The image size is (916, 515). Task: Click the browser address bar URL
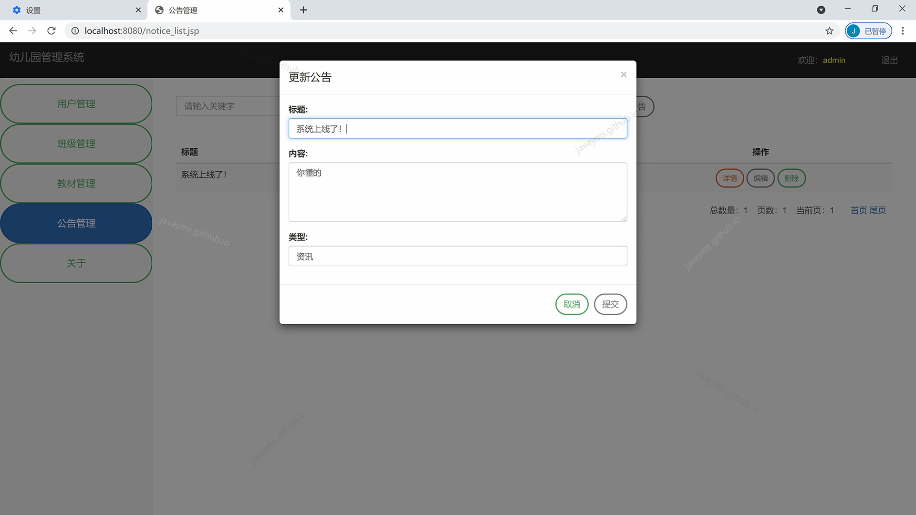pos(142,31)
